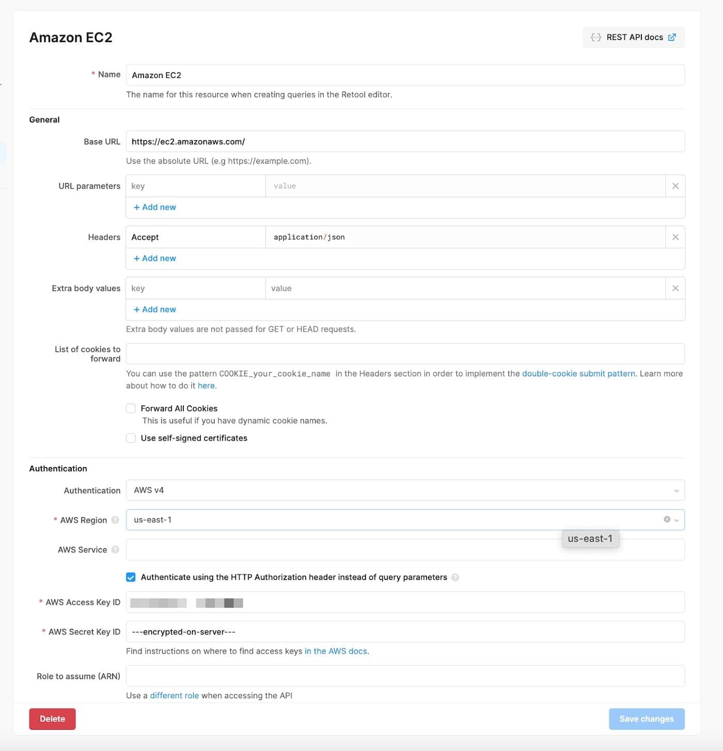The width and height of the screenshot is (723, 751).
Task: View the AWS Service help icon
Action: [x=116, y=550]
